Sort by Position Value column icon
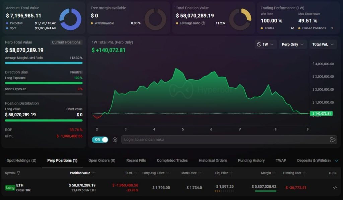343x200 pixels. (93, 173)
